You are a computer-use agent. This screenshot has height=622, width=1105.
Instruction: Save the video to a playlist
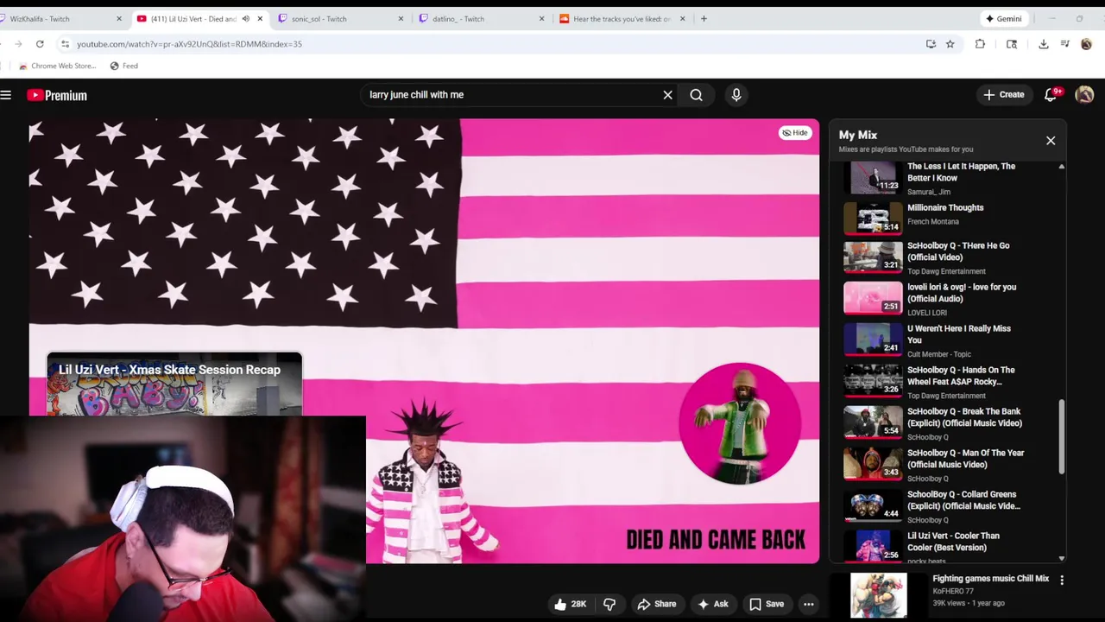[x=767, y=605]
